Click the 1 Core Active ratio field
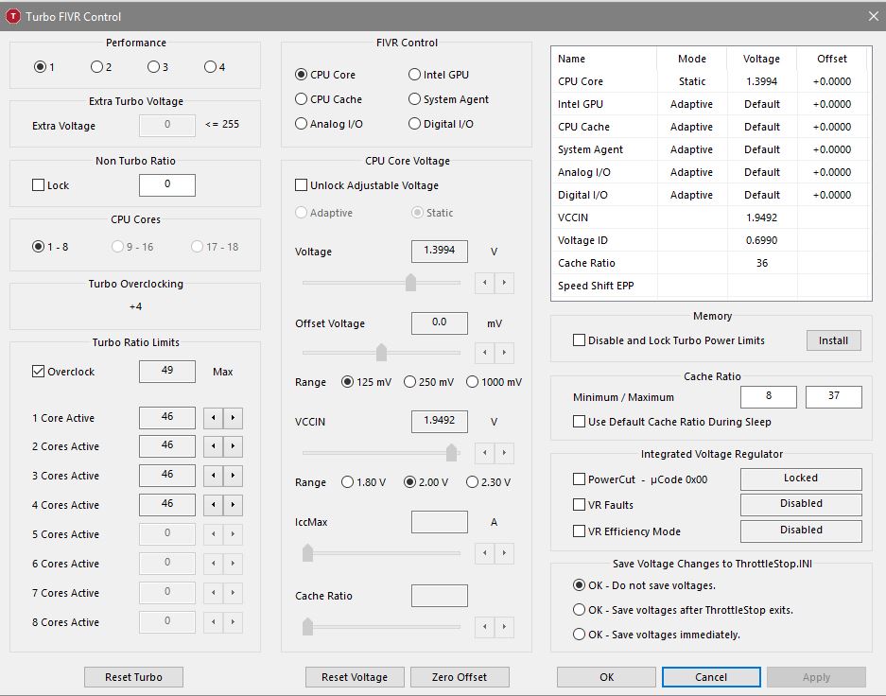Image resolution: width=886 pixels, height=696 pixels. click(167, 417)
